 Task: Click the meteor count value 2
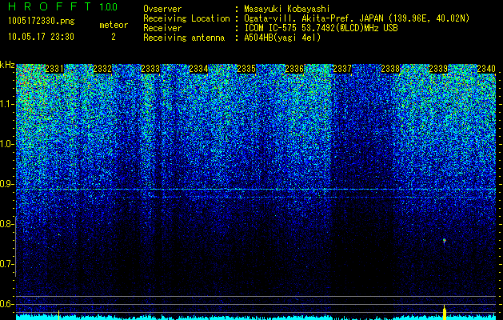coord(114,37)
